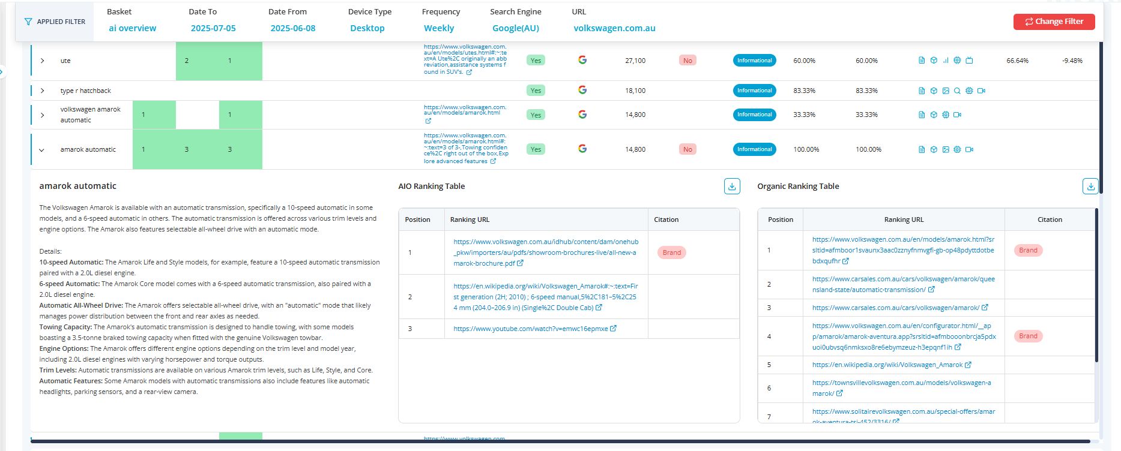Click the TV icon in the ute row
Screen dimensions: 1121x451
coord(969,61)
